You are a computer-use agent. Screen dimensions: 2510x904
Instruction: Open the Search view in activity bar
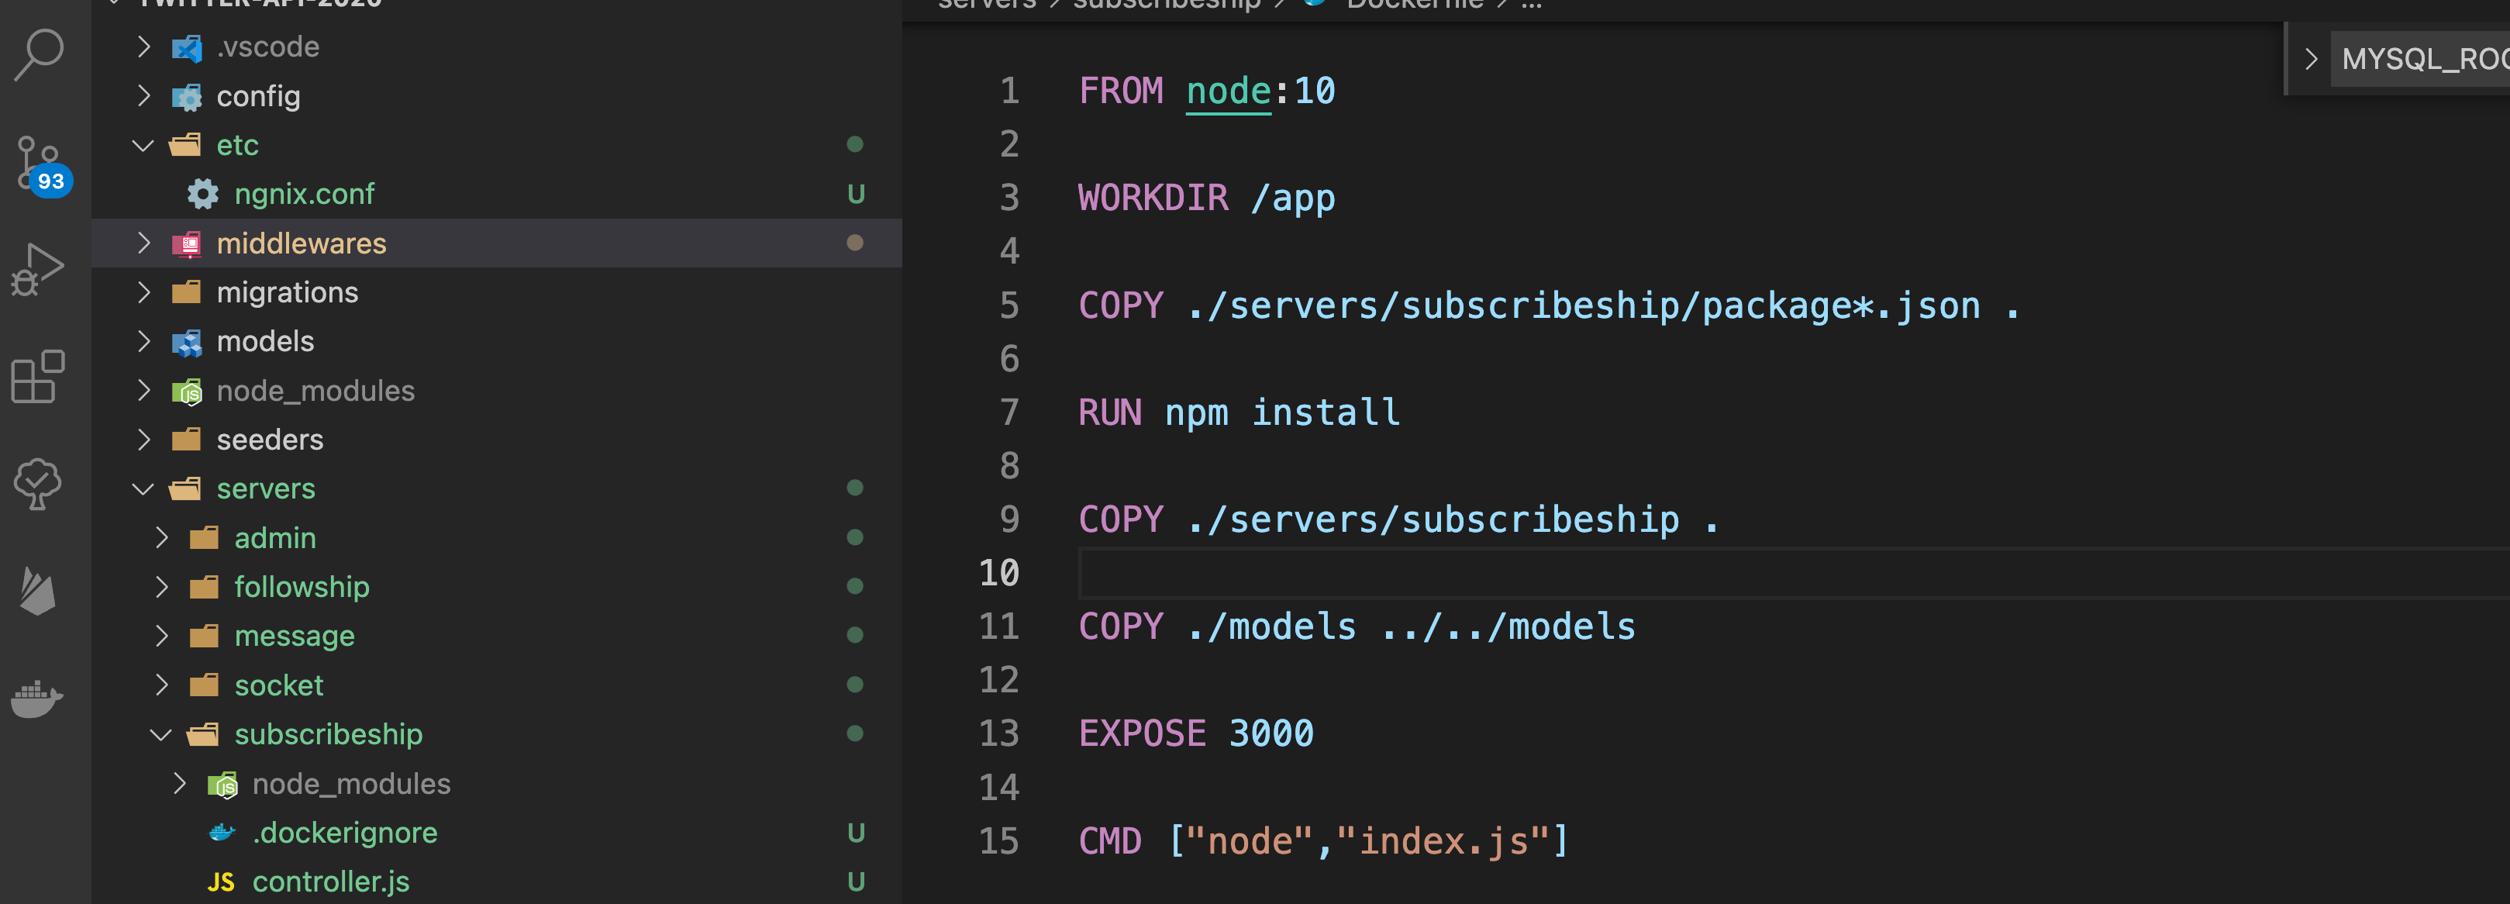[x=39, y=54]
